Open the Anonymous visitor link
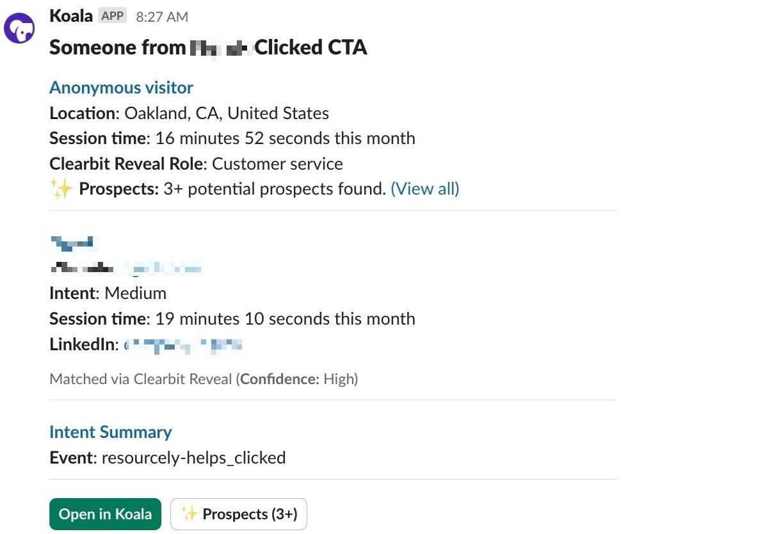 [121, 87]
